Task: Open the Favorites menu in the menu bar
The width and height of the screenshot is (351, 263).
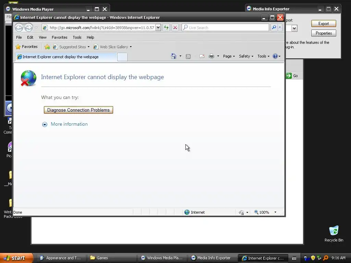Action: tap(60, 37)
